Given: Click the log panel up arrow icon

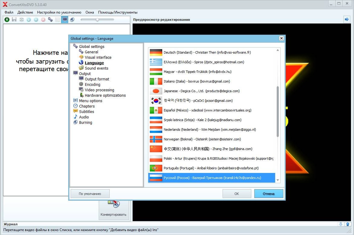Looking at the screenshot, I should point(348,224).
